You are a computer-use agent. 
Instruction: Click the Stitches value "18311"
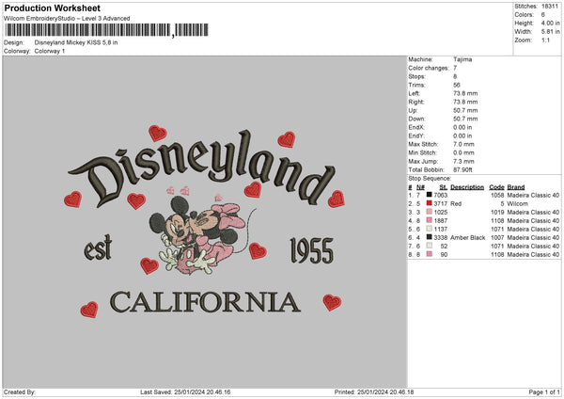(x=550, y=7)
